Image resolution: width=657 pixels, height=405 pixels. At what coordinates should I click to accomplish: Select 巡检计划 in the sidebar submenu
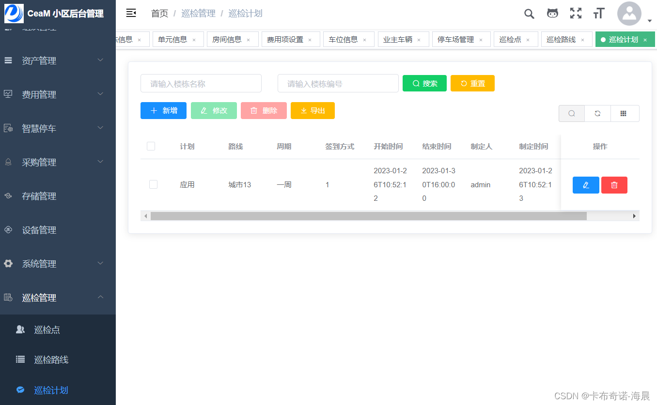click(58, 390)
